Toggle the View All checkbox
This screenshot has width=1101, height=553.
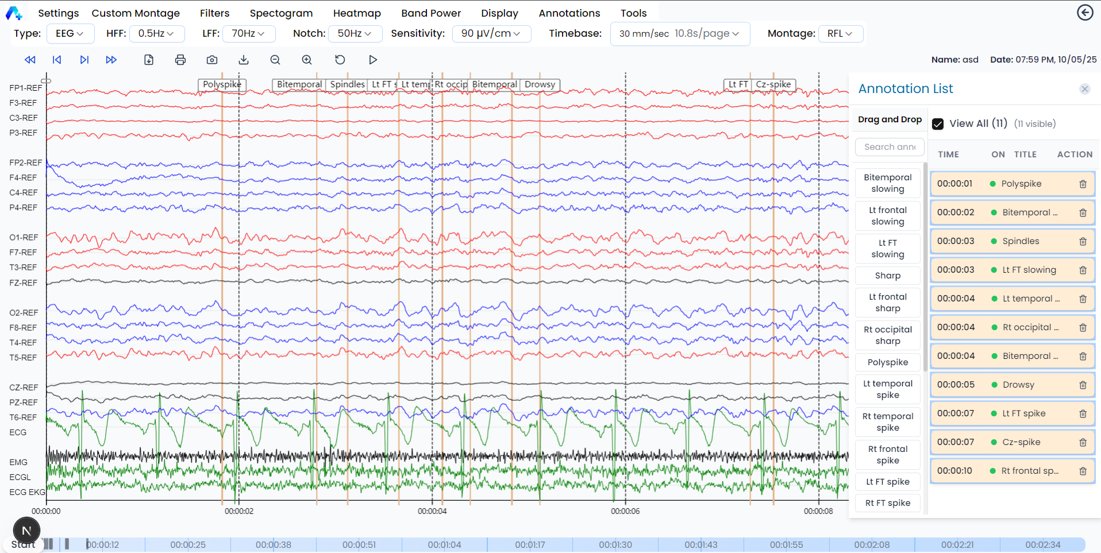938,124
